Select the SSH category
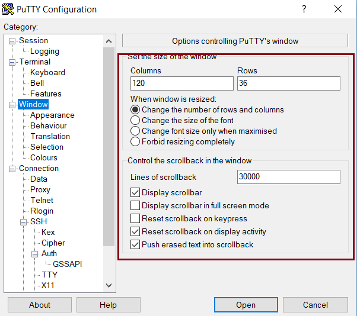 pyautogui.click(x=39, y=221)
